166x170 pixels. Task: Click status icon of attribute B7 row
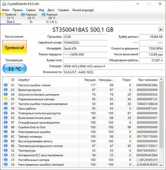pos(6,122)
